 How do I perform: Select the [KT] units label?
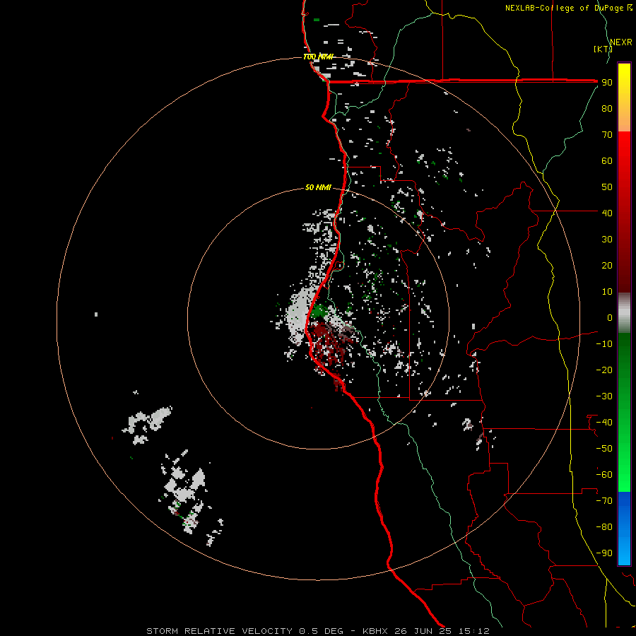point(603,49)
